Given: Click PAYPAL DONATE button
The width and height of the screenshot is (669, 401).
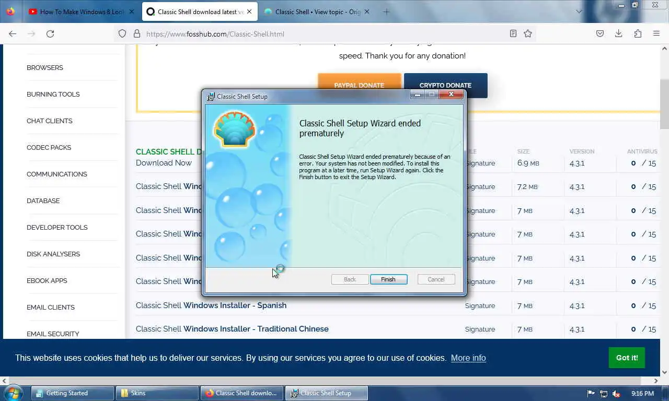Looking at the screenshot, I should pos(359,85).
